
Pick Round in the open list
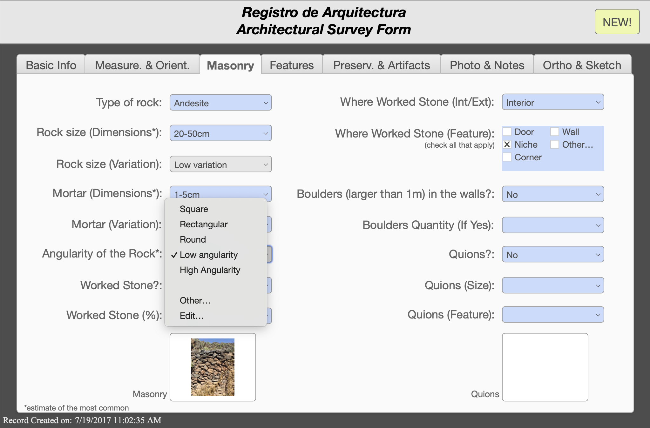point(193,240)
